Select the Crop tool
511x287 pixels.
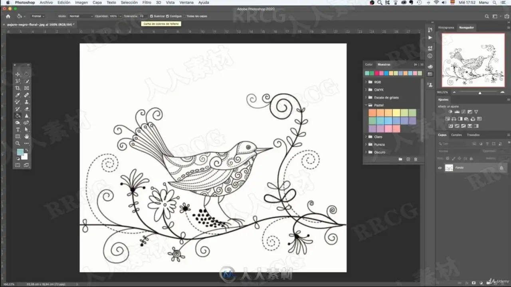click(18, 88)
